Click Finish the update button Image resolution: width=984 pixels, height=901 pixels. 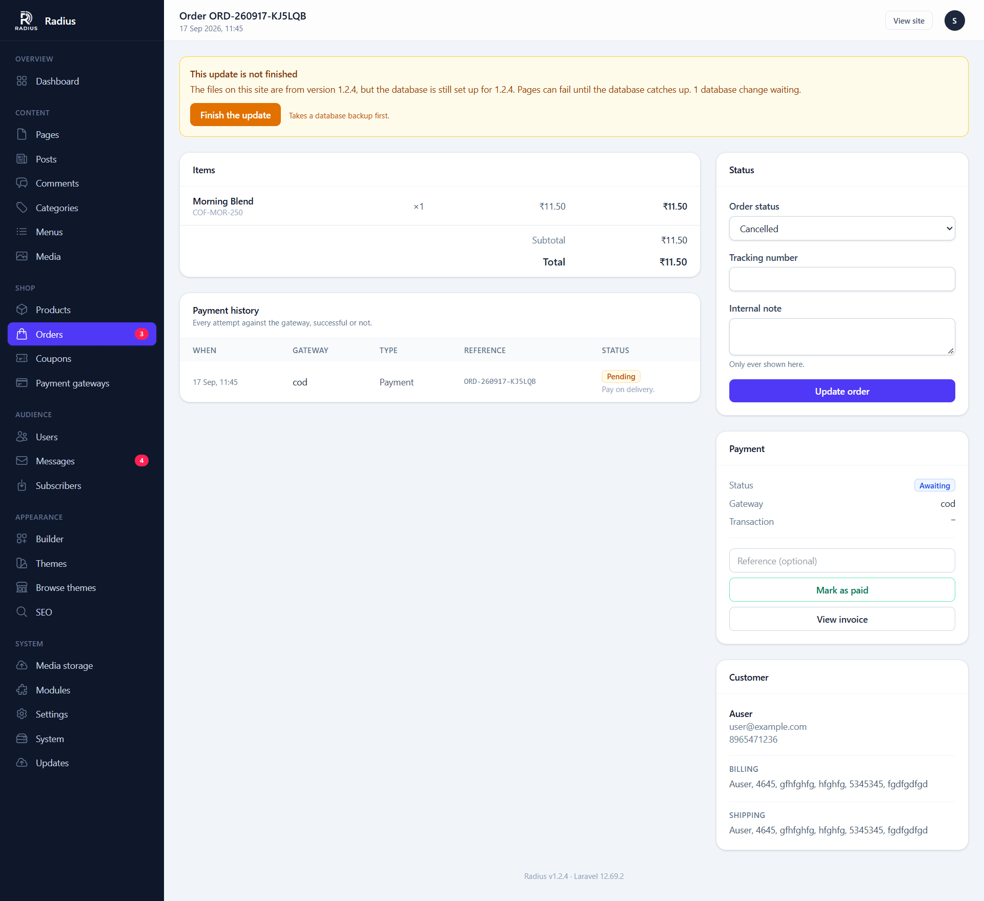pyautogui.click(x=235, y=115)
